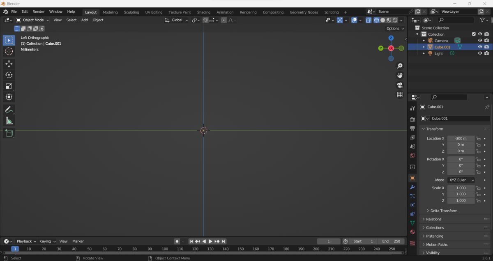Expand the Delta Transform panel

(x=443, y=211)
